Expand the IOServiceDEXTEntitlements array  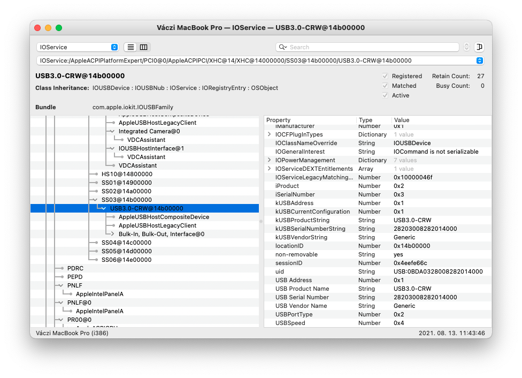pyautogui.click(x=270, y=169)
